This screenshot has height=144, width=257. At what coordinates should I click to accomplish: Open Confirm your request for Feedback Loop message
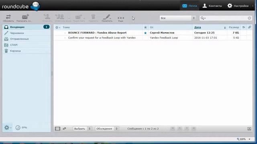(x=102, y=38)
